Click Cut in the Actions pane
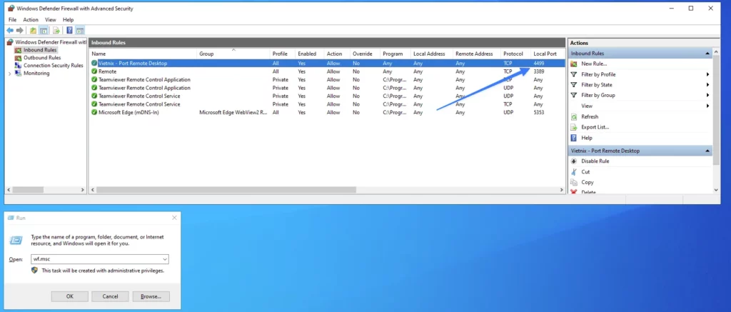The width and height of the screenshot is (731, 312). [x=585, y=172]
